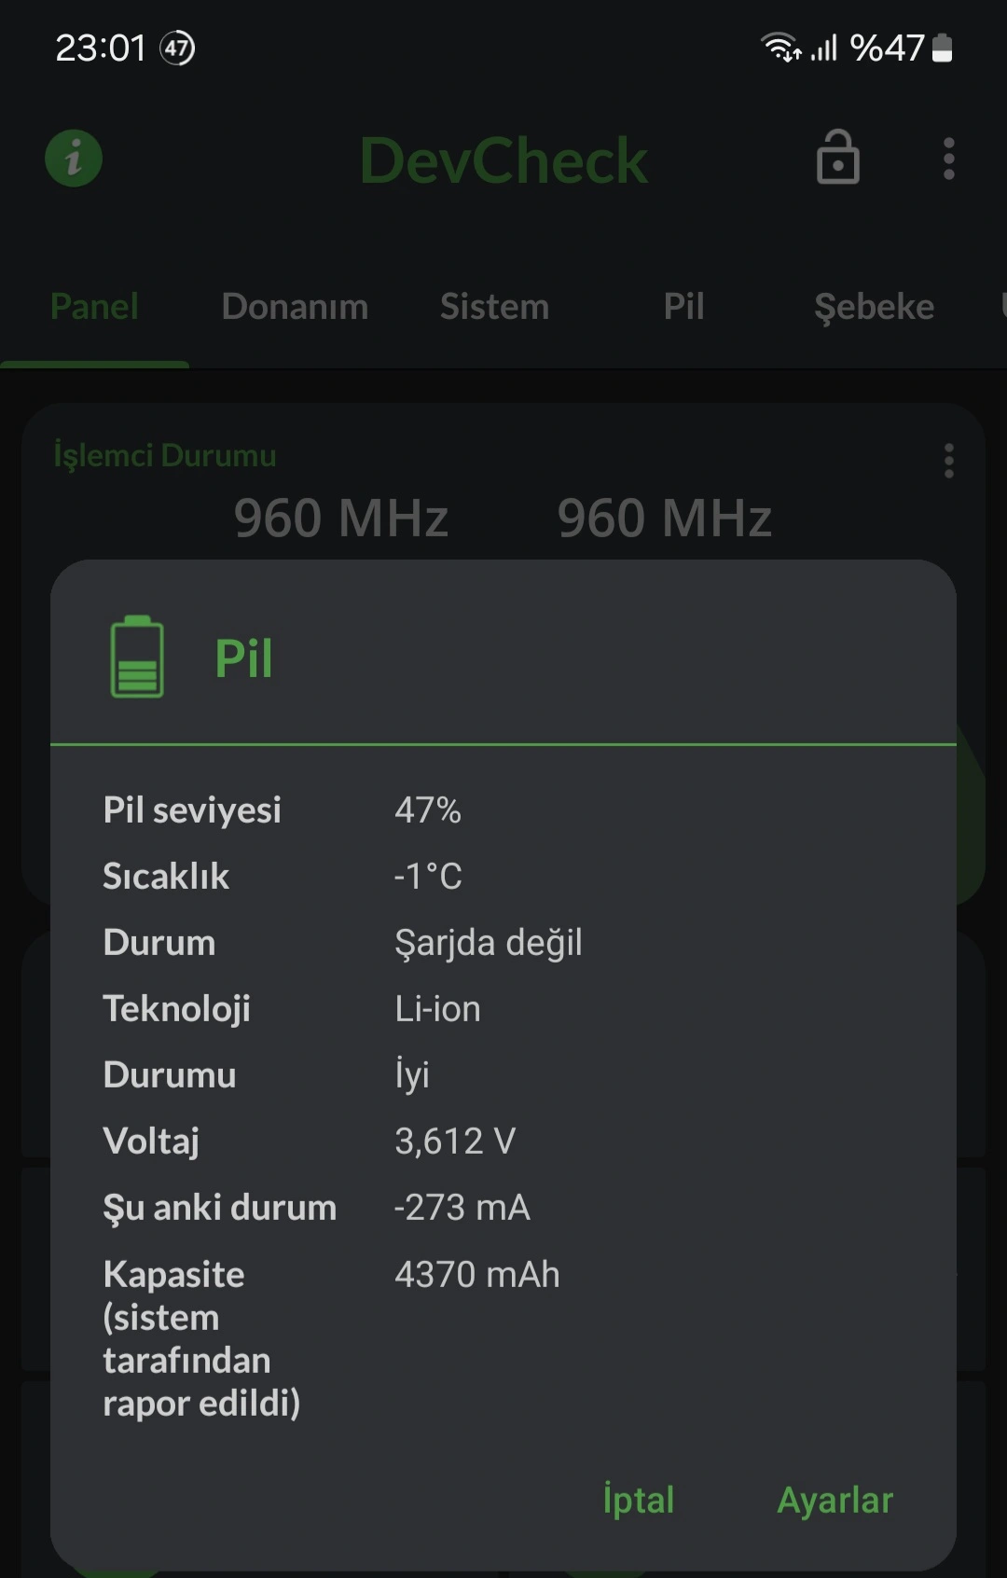The width and height of the screenshot is (1007, 1578).
Task: Tap the status bar battery indicator
Action: tap(943, 48)
